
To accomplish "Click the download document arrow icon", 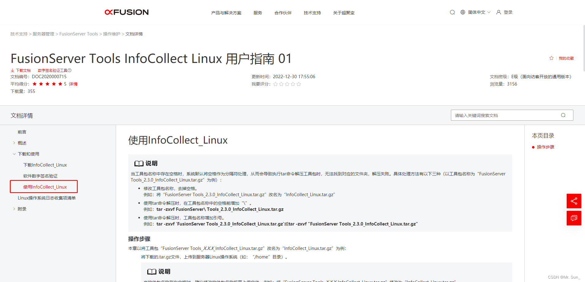I will (x=13, y=70).
